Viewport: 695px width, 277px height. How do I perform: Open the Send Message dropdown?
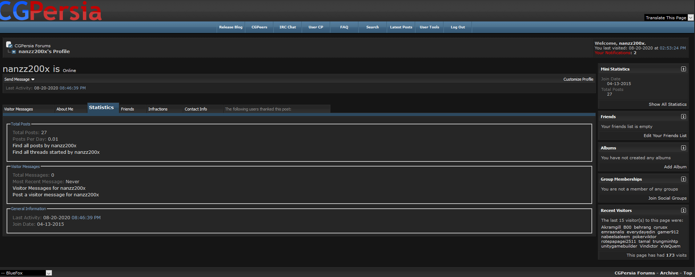[x=19, y=79]
